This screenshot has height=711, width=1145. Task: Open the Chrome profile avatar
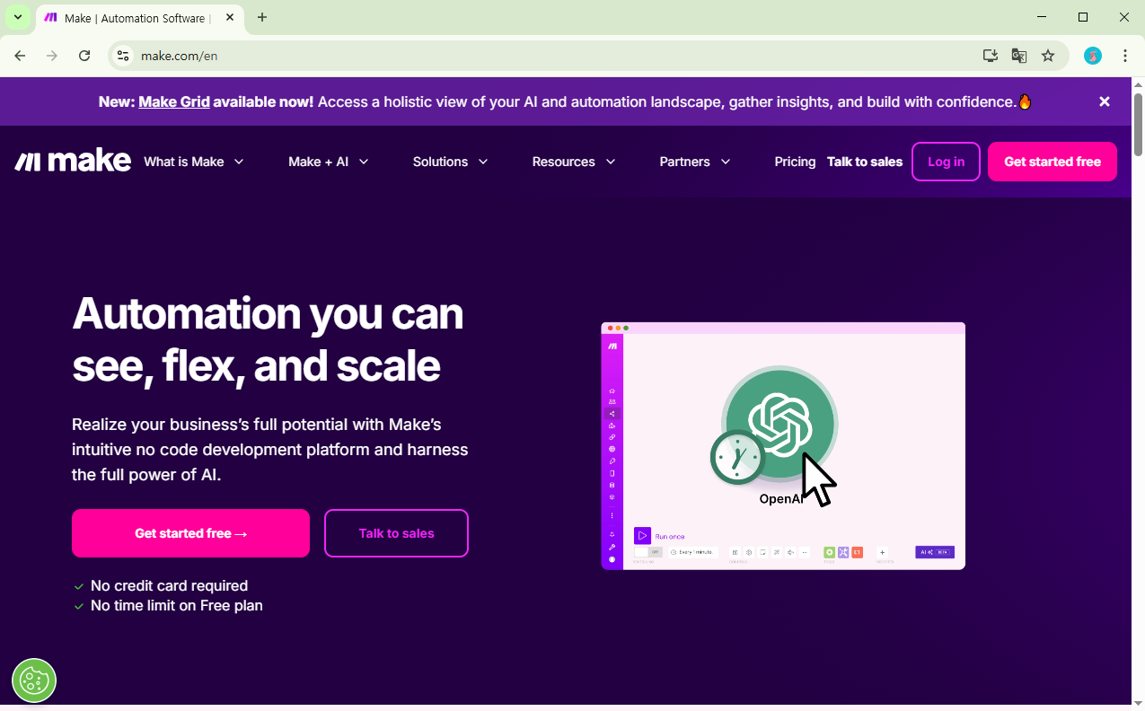point(1093,56)
